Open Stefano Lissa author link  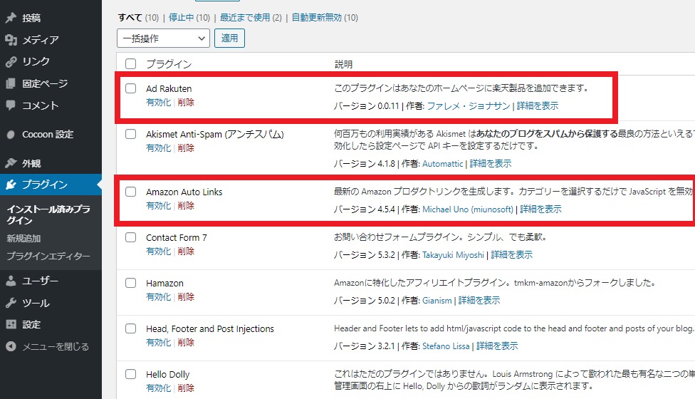pyautogui.click(x=446, y=346)
